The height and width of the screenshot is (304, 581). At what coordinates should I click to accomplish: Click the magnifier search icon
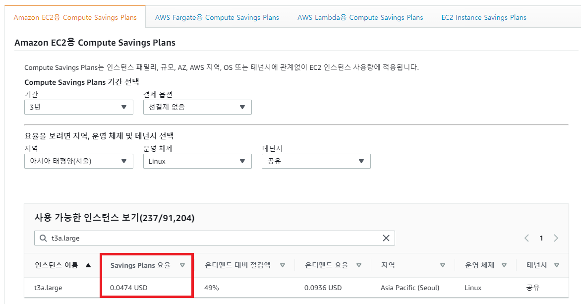(43, 238)
